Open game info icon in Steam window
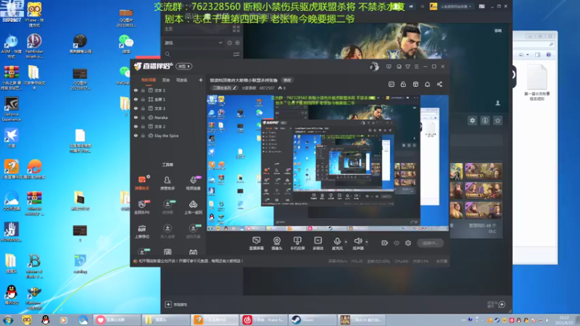The image size is (580, 326). click(485, 120)
